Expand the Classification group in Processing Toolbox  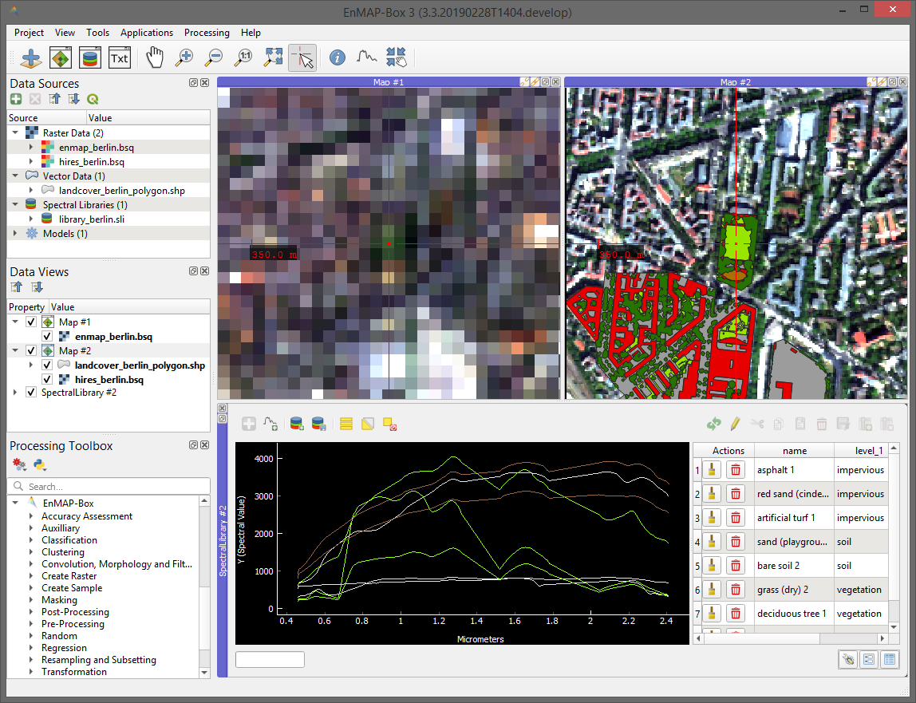click(x=31, y=540)
